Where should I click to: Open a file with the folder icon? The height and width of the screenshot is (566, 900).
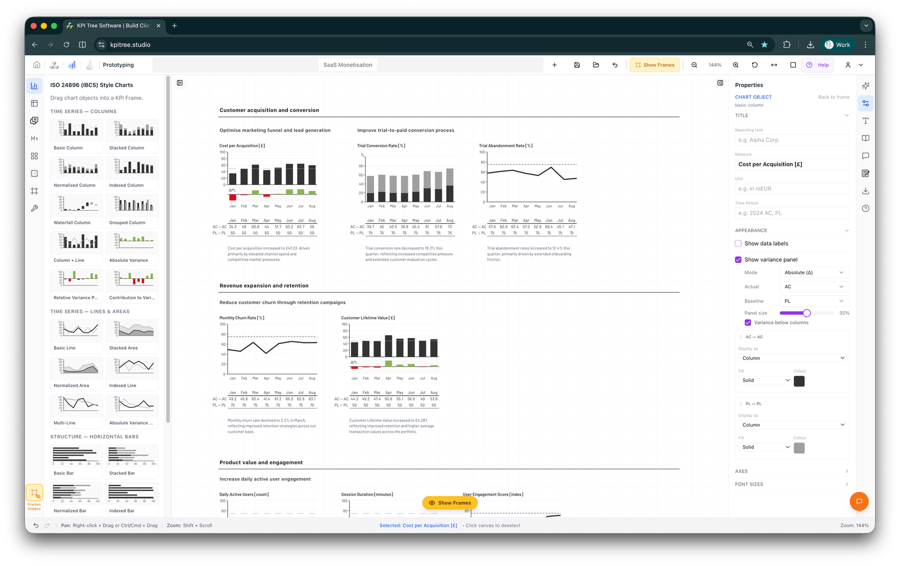click(596, 65)
